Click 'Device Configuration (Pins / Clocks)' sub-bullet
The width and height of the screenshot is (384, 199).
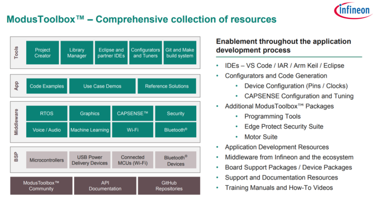pyautogui.click(x=296, y=86)
